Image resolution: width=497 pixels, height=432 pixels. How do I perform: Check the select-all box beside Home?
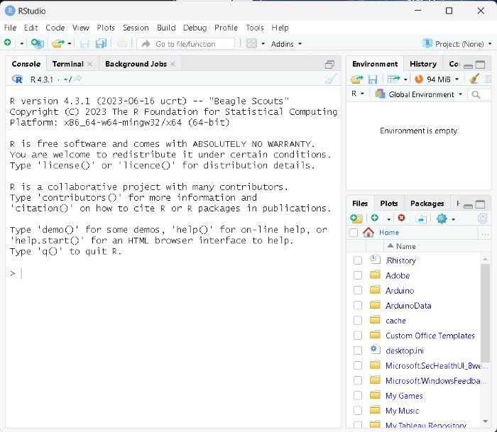pyautogui.click(x=354, y=233)
